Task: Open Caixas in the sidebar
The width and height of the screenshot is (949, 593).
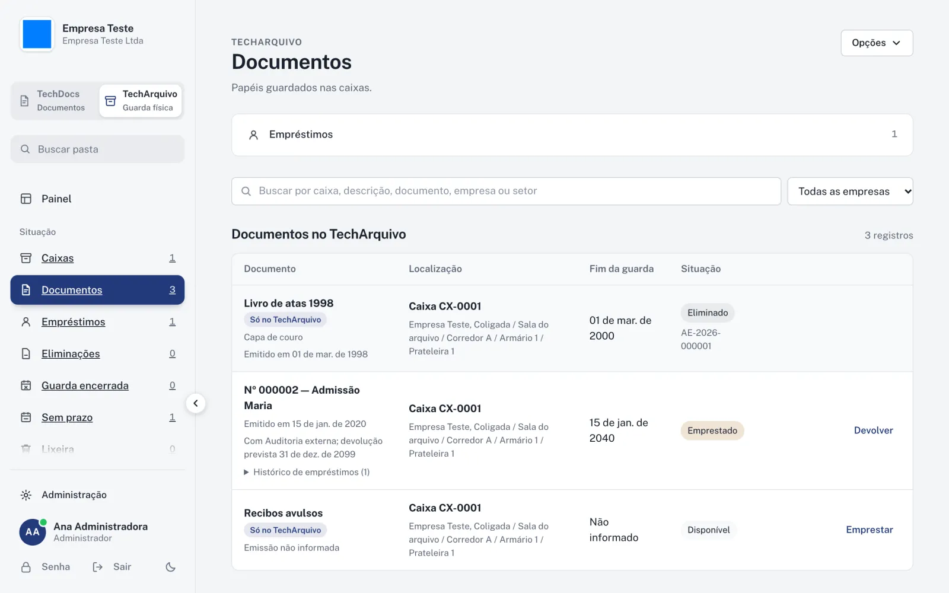Action: (97, 258)
